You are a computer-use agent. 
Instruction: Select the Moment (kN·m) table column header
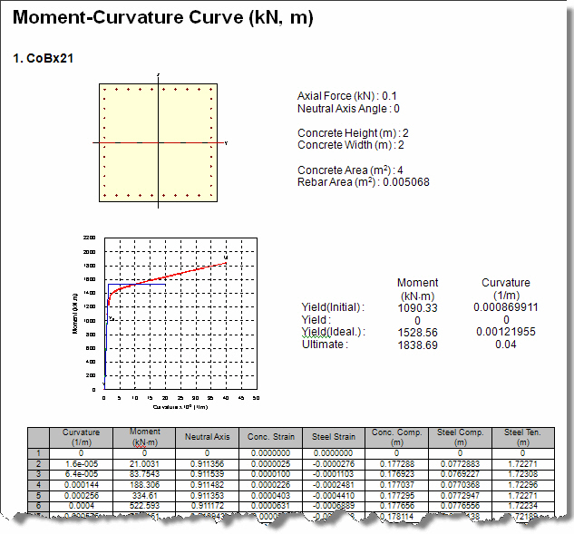pyautogui.click(x=145, y=437)
